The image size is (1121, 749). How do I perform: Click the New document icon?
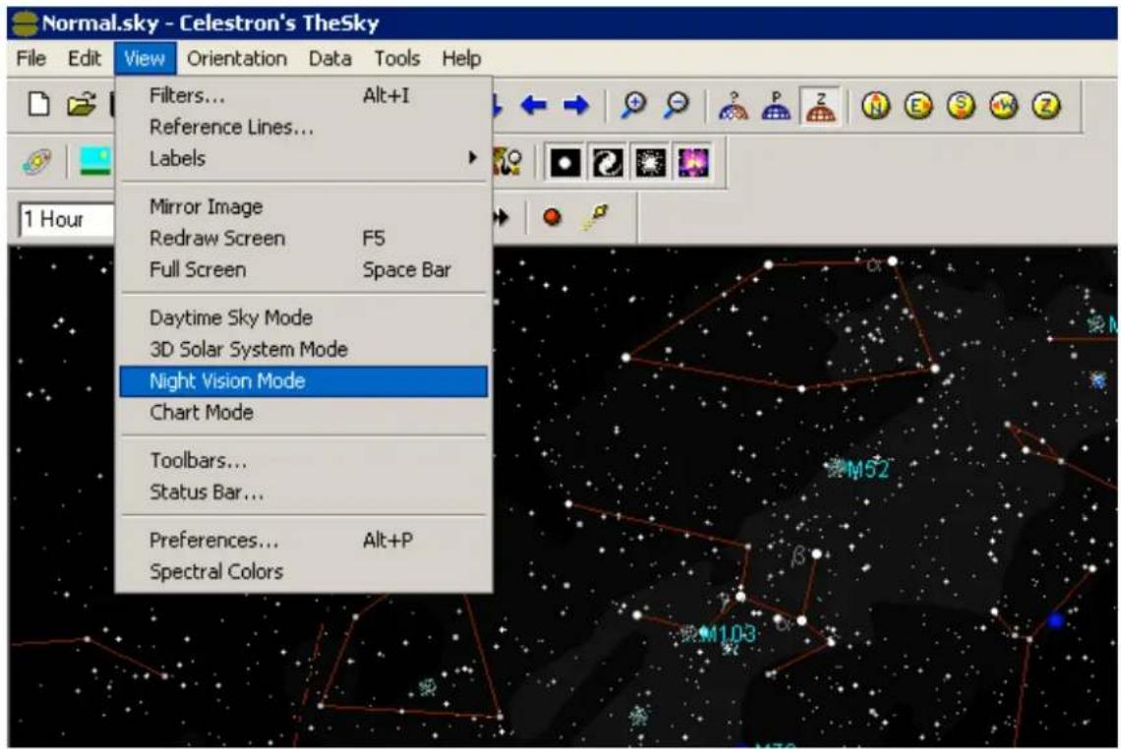(x=38, y=104)
